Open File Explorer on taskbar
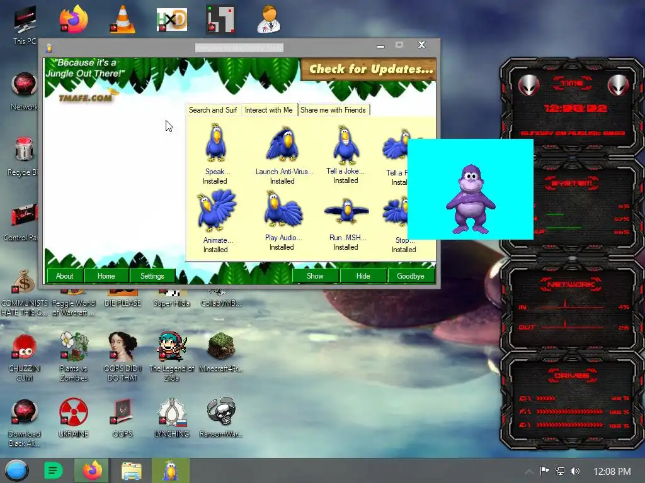Screen dimensions: 645x483 (x=131, y=471)
